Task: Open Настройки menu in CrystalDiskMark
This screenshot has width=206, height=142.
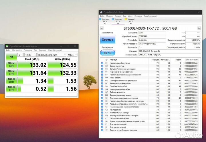Action: pos(17,50)
